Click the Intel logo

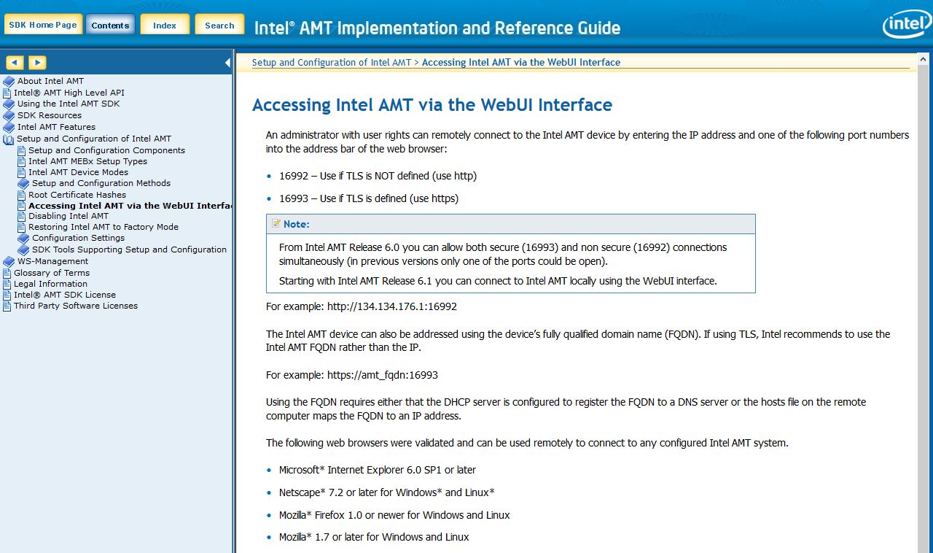(906, 26)
